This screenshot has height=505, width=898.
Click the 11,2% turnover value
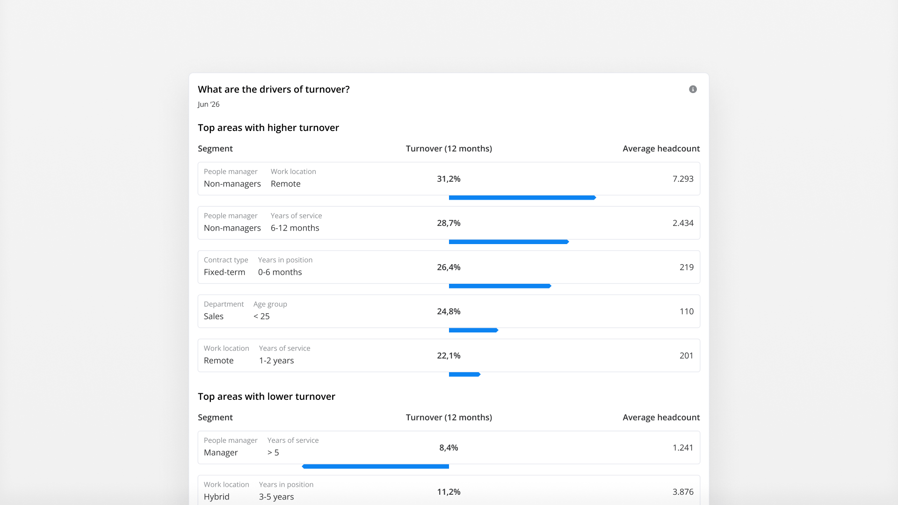449,492
